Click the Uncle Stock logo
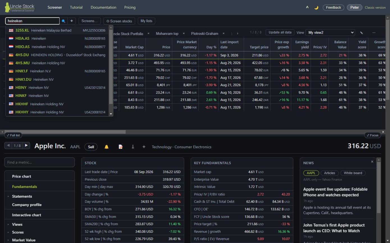Viewport: 390px width, 243px height. pyautogui.click(x=20, y=8)
